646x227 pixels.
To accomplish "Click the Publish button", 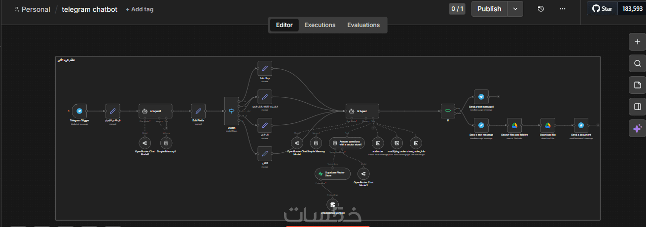I will pyautogui.click(x=489, y=9).
